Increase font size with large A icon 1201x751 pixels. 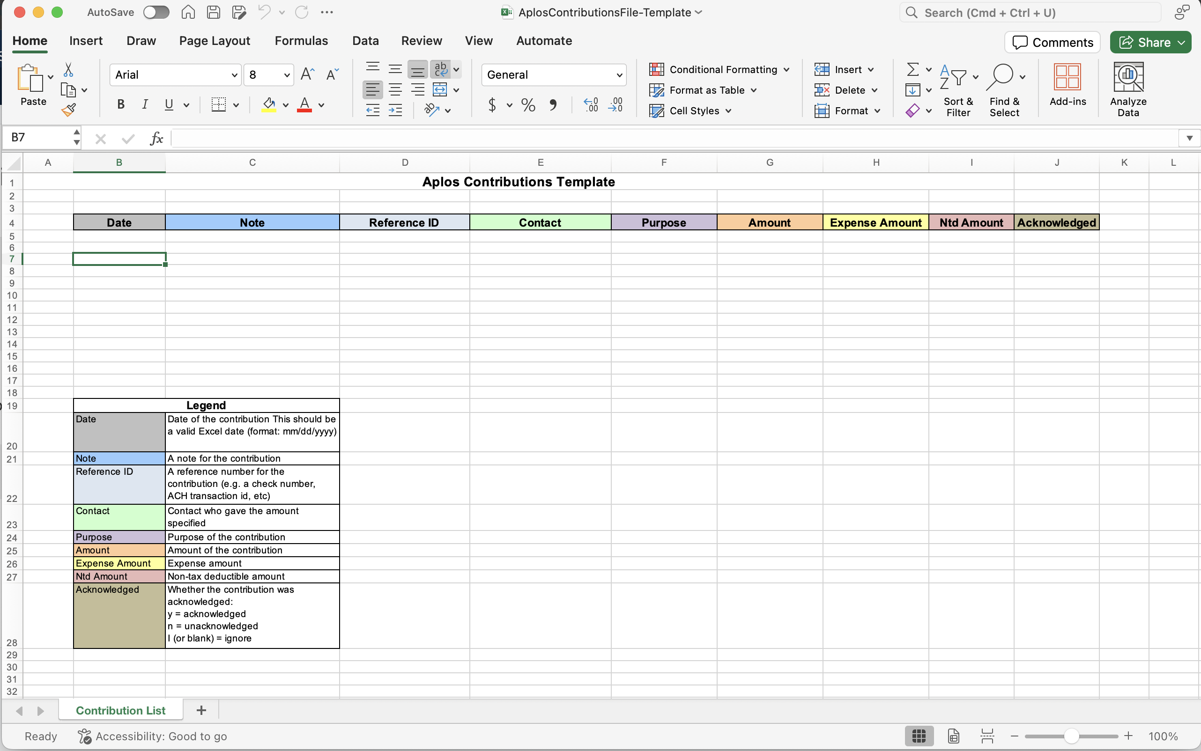(308, 74)
